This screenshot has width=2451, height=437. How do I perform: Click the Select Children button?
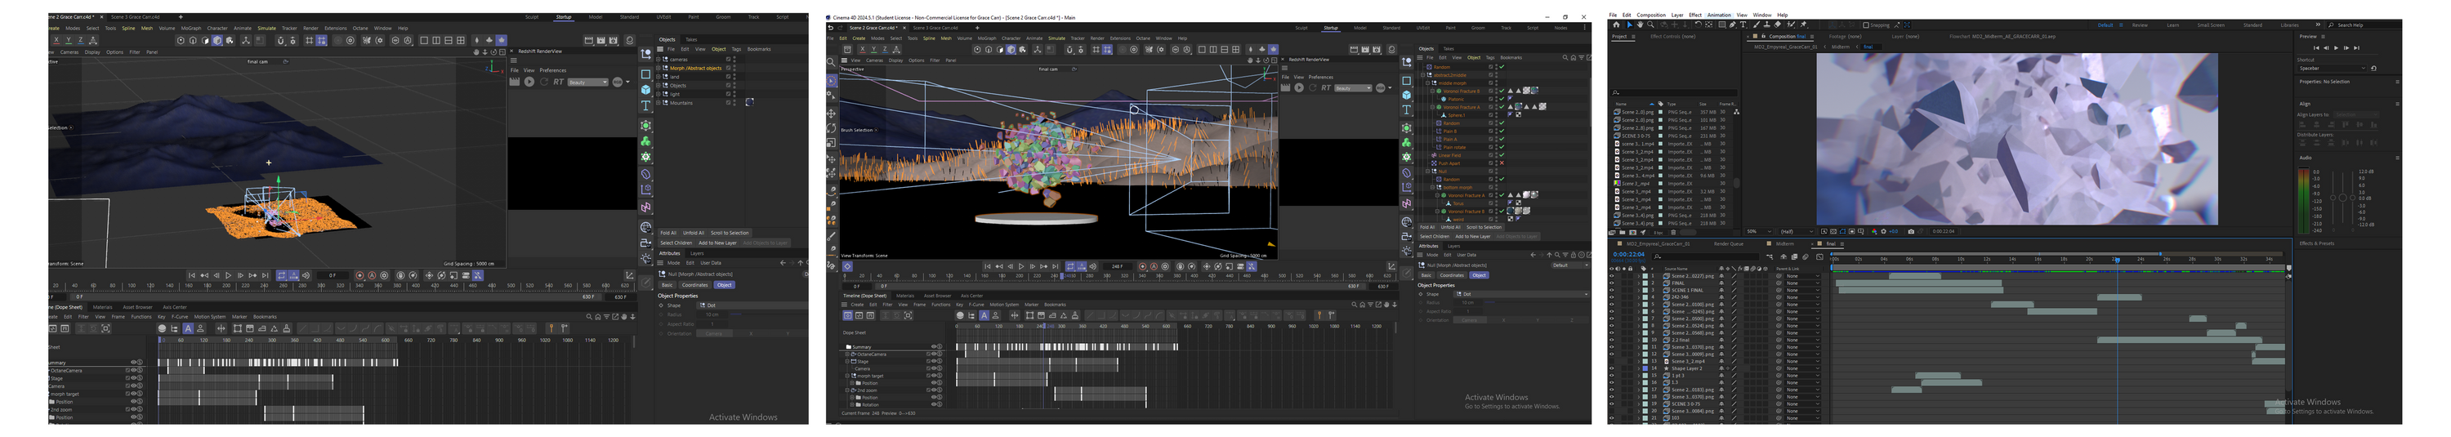tap(1435, 236)
